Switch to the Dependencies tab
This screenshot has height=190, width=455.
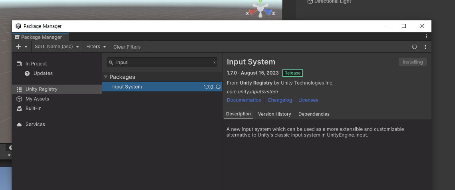click(314, 114)
